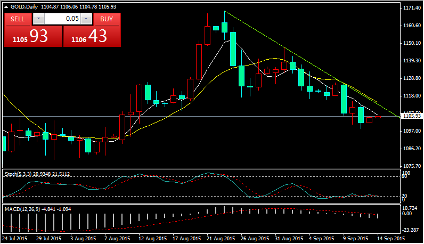Image resolution: width=424 pixels, height=244 pixels.
Task: Click the SELL button
Action: (x=18, y=19)
